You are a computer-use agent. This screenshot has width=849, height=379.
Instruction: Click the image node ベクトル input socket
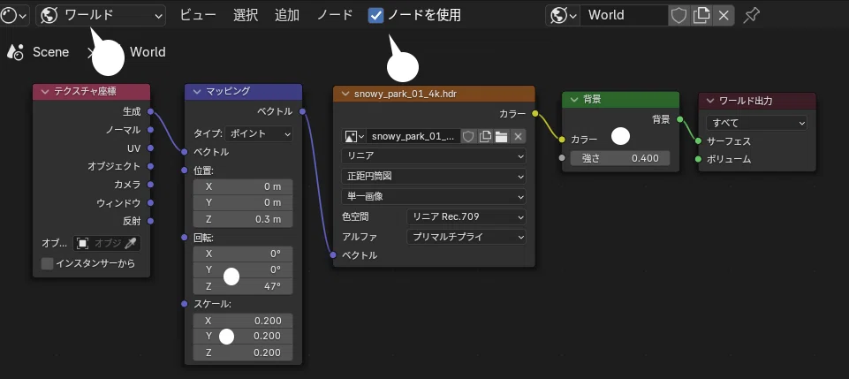click(333, 255)
